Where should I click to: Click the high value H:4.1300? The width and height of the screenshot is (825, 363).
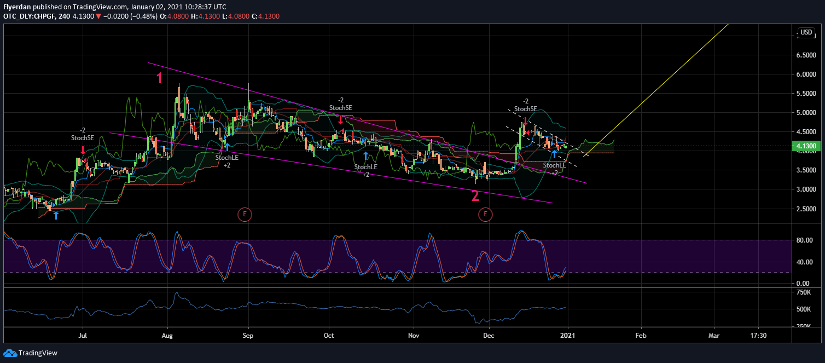(205, 16)
